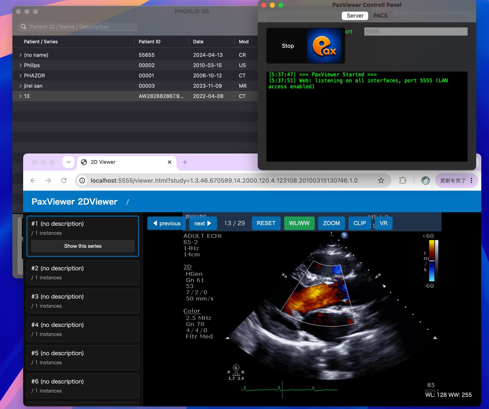Viewport: 489px width, 409px height.
Task: Sort by Patient / Series column header
Action: pyautogui.click(x=41, y=42)
